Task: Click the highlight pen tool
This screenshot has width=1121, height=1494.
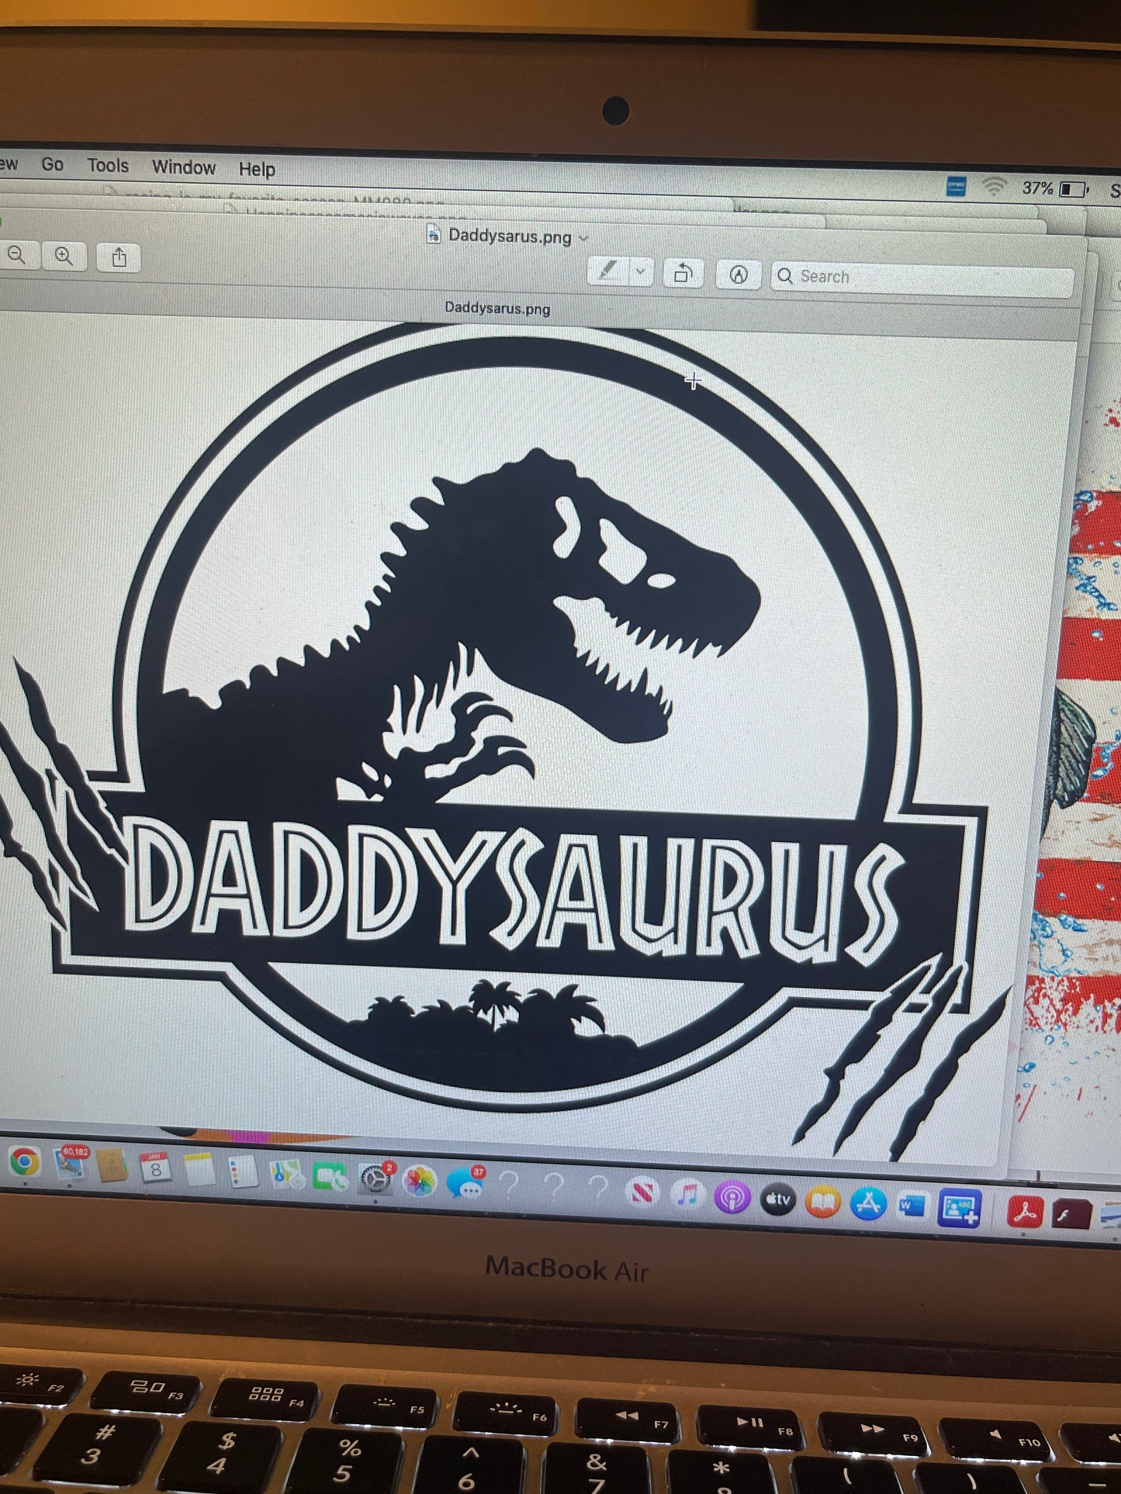Action: pos(608,271)
